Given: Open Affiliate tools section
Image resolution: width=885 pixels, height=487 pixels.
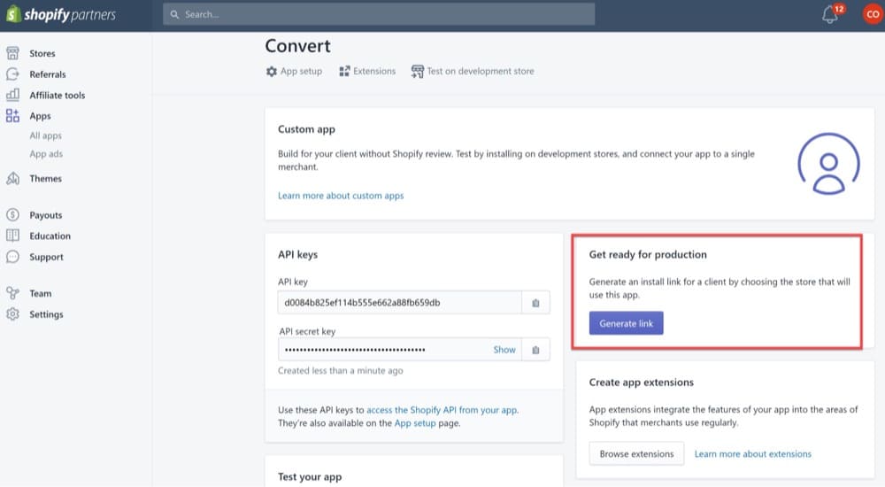Looking at the screenshot, I should pyautogui.click(x=57, y=96).
